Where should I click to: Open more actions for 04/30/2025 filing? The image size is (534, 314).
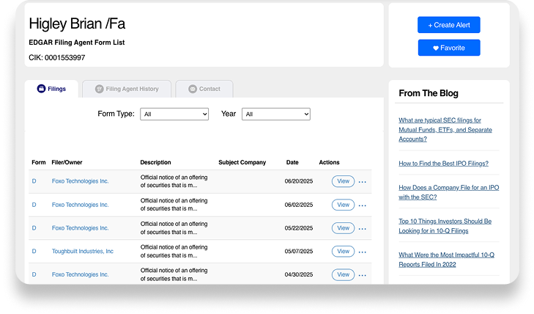pos(362,275)
